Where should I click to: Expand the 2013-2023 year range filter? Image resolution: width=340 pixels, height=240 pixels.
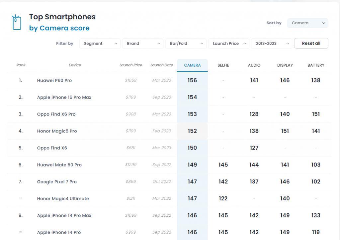pyautogui.click(x=271, y=44)
